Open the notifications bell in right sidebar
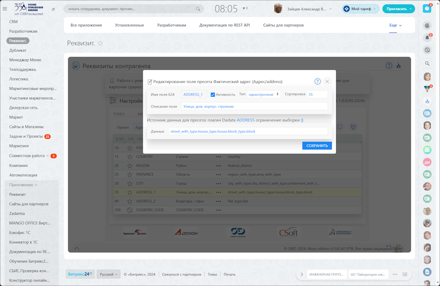Image resolution: width=440 pixels, height=286 pixels. coord(427,38)
